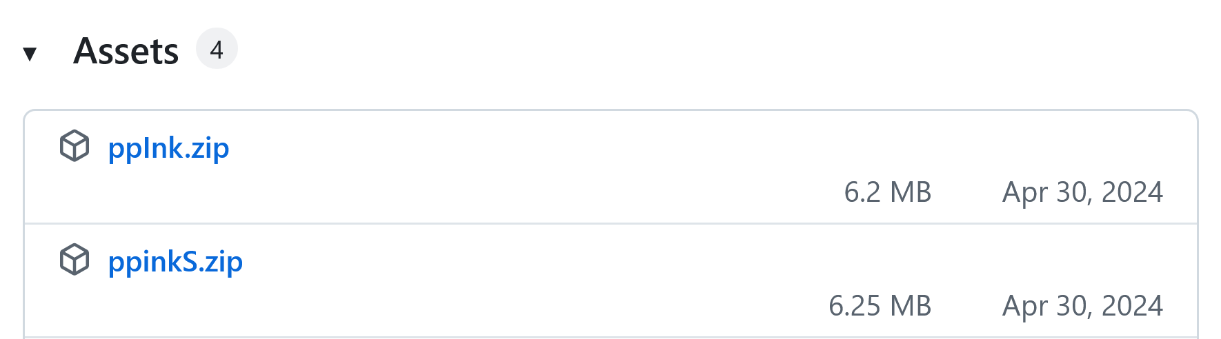Click the Apr 30, 2024 date for ppInk.zip
This screenshot has height=339, width=1221.
coord(1083,192)
